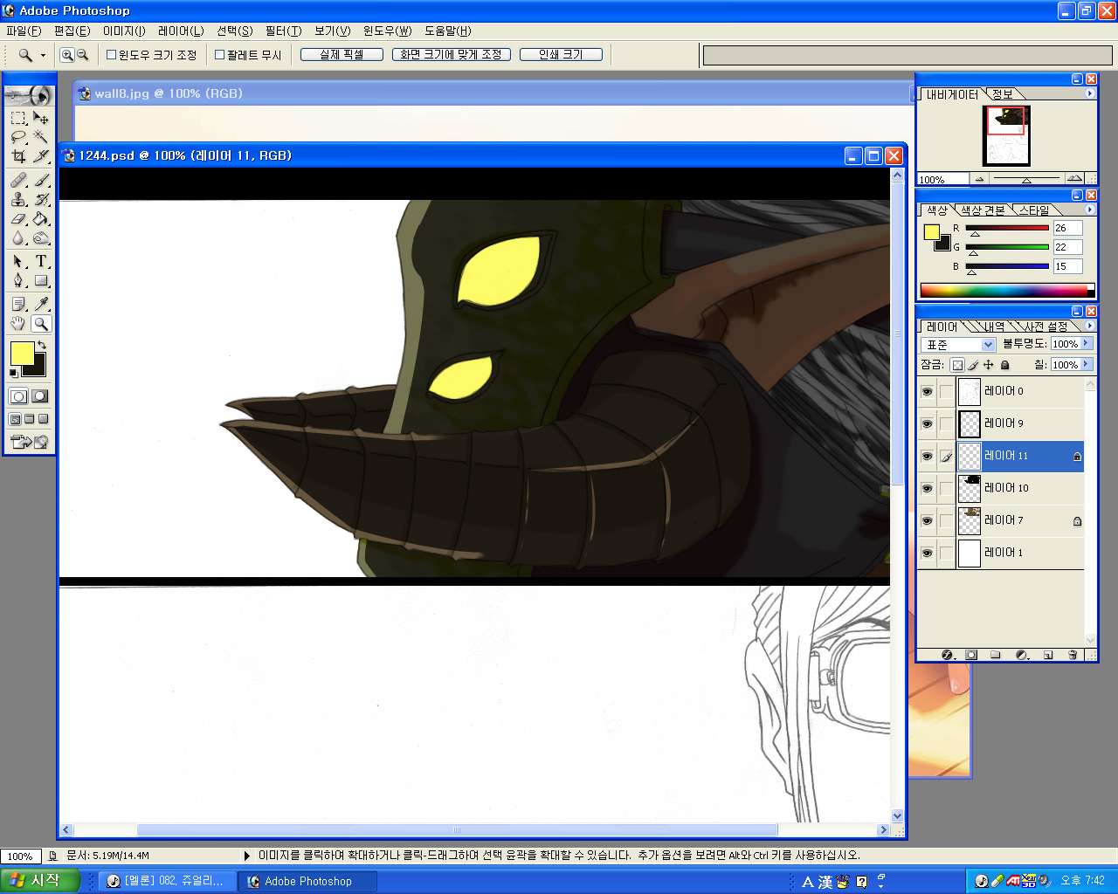
Task: Open the fill 칠 slider arrow
Action: (x=1087, y=364)
